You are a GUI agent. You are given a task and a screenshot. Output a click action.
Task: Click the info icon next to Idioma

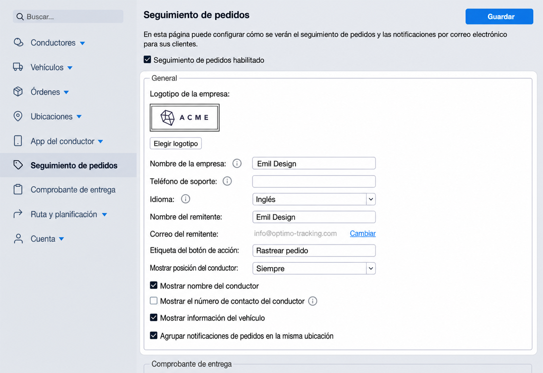(x=186, y=199)
